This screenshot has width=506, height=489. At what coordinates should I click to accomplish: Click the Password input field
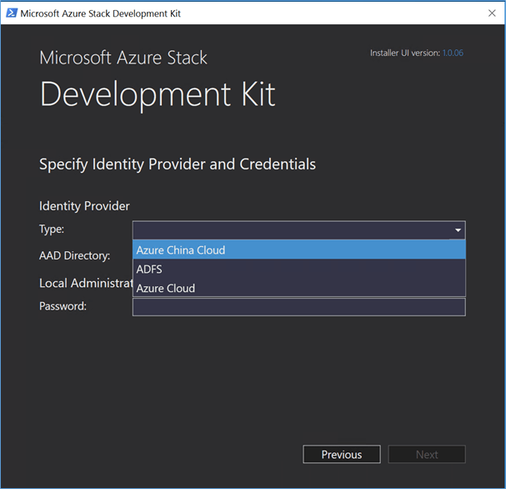click(x=298, y=307)
